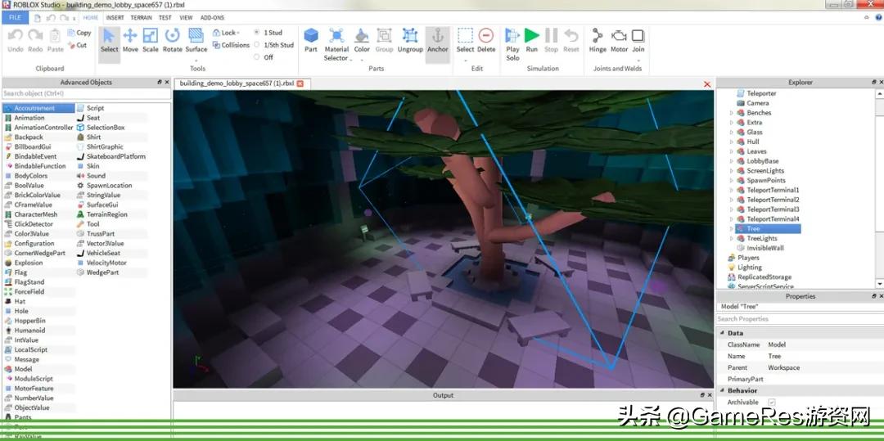Create a Motor joint
This screenshot has height=441, width=884.
(619, 41)
